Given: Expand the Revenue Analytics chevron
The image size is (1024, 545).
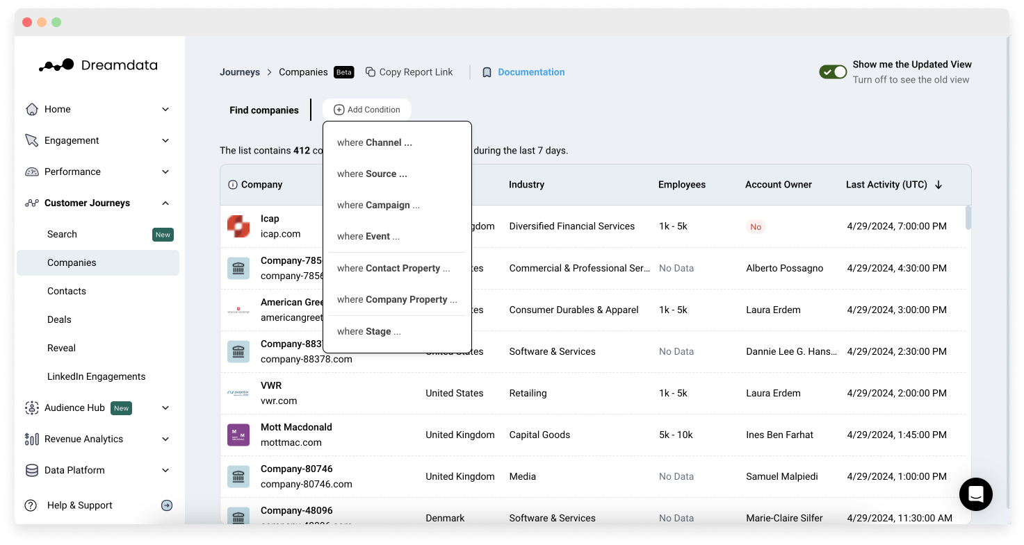Looking at the screenshot, I should click(165, 439).
